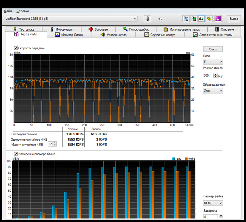The height and width of the screenshot is (222, 246).
Task: Open the Файл menu
Action: point(8,11)
